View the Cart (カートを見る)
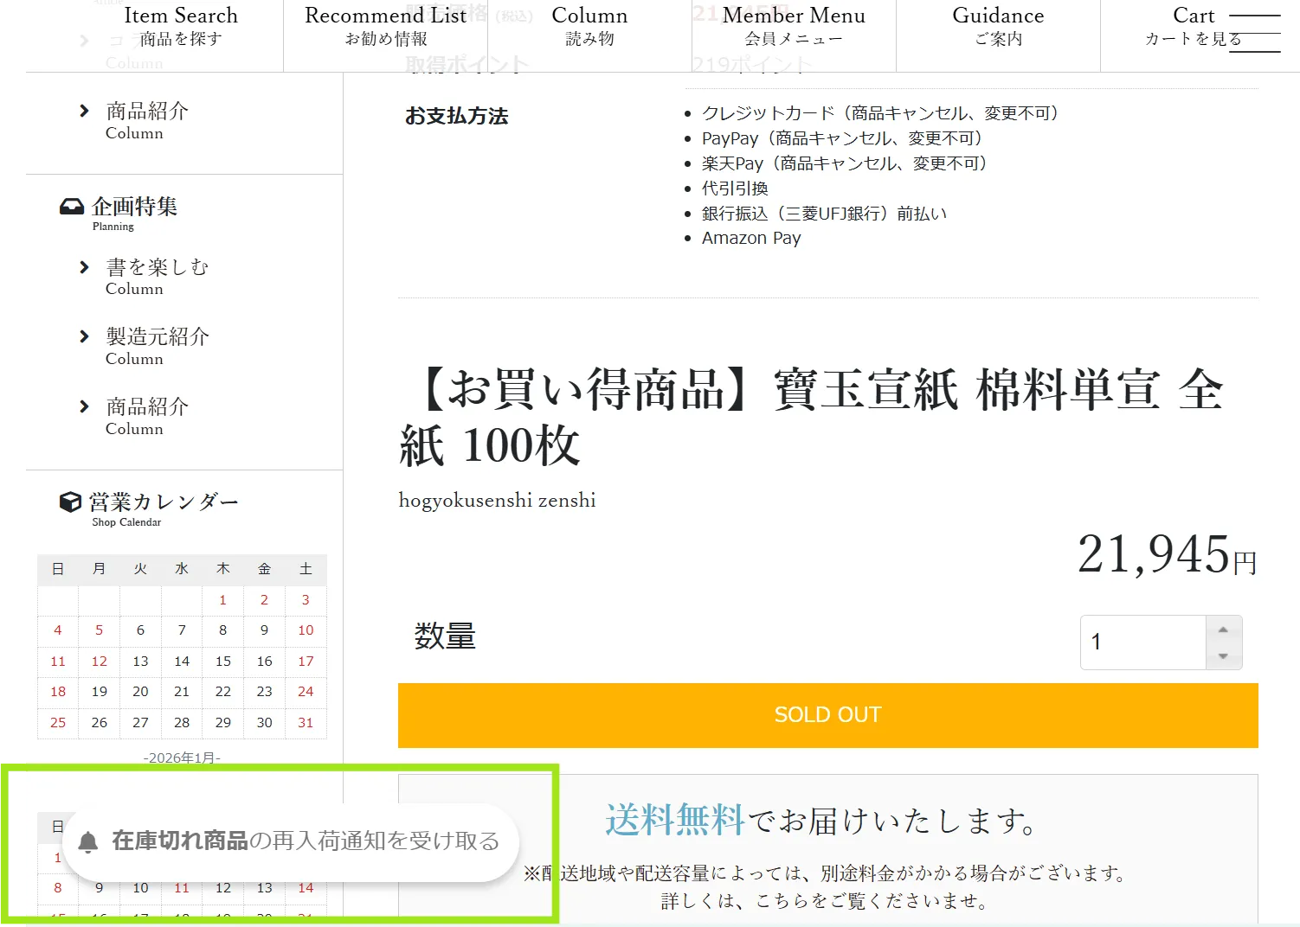 [x=1193, y=27]
